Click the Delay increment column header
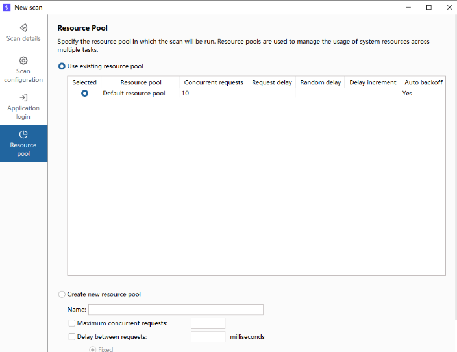Image resolution: width=457 pixels, height=352 pixels. pos(373,82)
